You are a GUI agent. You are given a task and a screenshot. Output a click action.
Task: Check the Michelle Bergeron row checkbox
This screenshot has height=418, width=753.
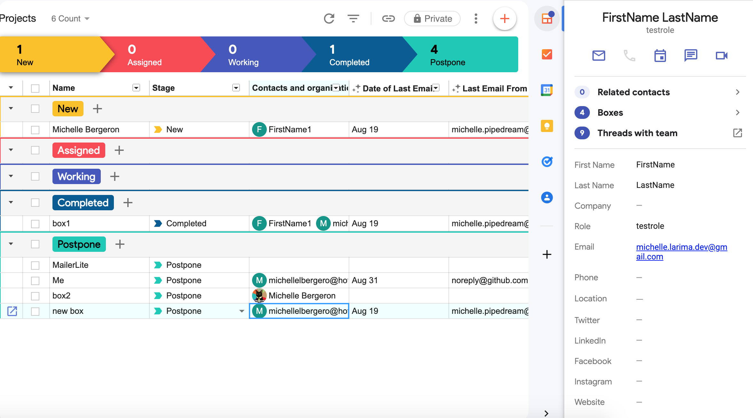click(x=35, y=130)
